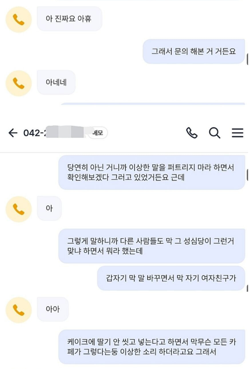Tap phone avatar next to '아 진짜요 아휴'
Viewport: 250px width, 369px height.
tap(19, 20)
